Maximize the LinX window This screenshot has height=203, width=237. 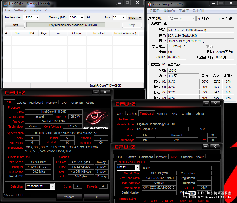point(127,2)
